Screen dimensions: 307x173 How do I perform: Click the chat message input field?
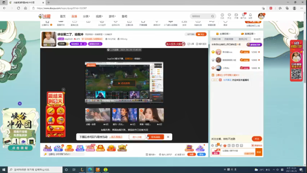(x=238, y=152)
